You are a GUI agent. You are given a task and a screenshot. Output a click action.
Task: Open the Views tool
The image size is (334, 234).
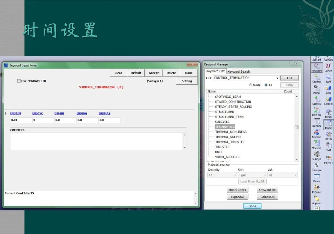click(x=317, y=178)
